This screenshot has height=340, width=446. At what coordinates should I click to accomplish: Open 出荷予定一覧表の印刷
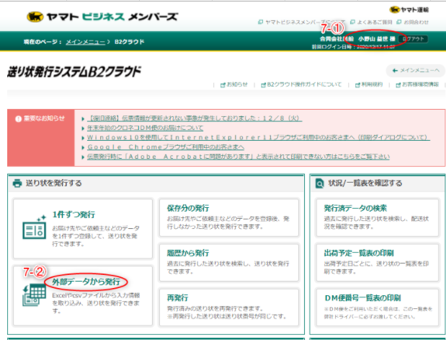point(377,263)
